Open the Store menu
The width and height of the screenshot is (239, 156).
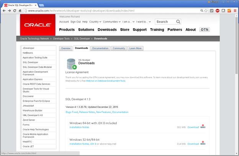tap(125, 30)
